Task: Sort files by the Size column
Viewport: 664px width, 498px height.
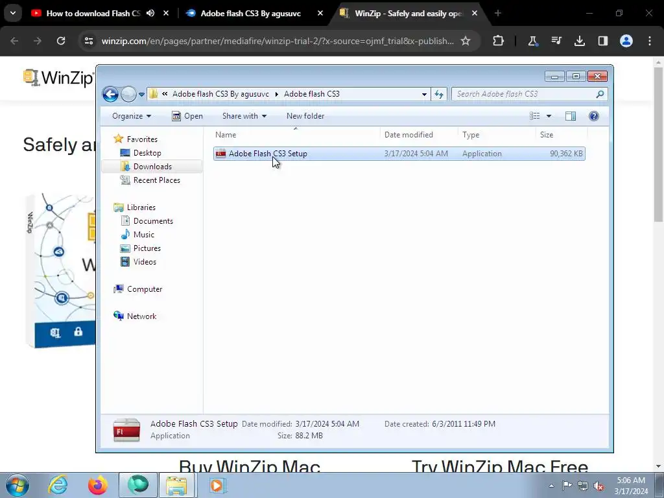Action: click(x=562, y=135)
